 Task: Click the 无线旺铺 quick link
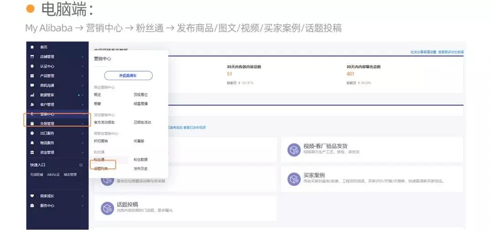click(x=36, y=175)
